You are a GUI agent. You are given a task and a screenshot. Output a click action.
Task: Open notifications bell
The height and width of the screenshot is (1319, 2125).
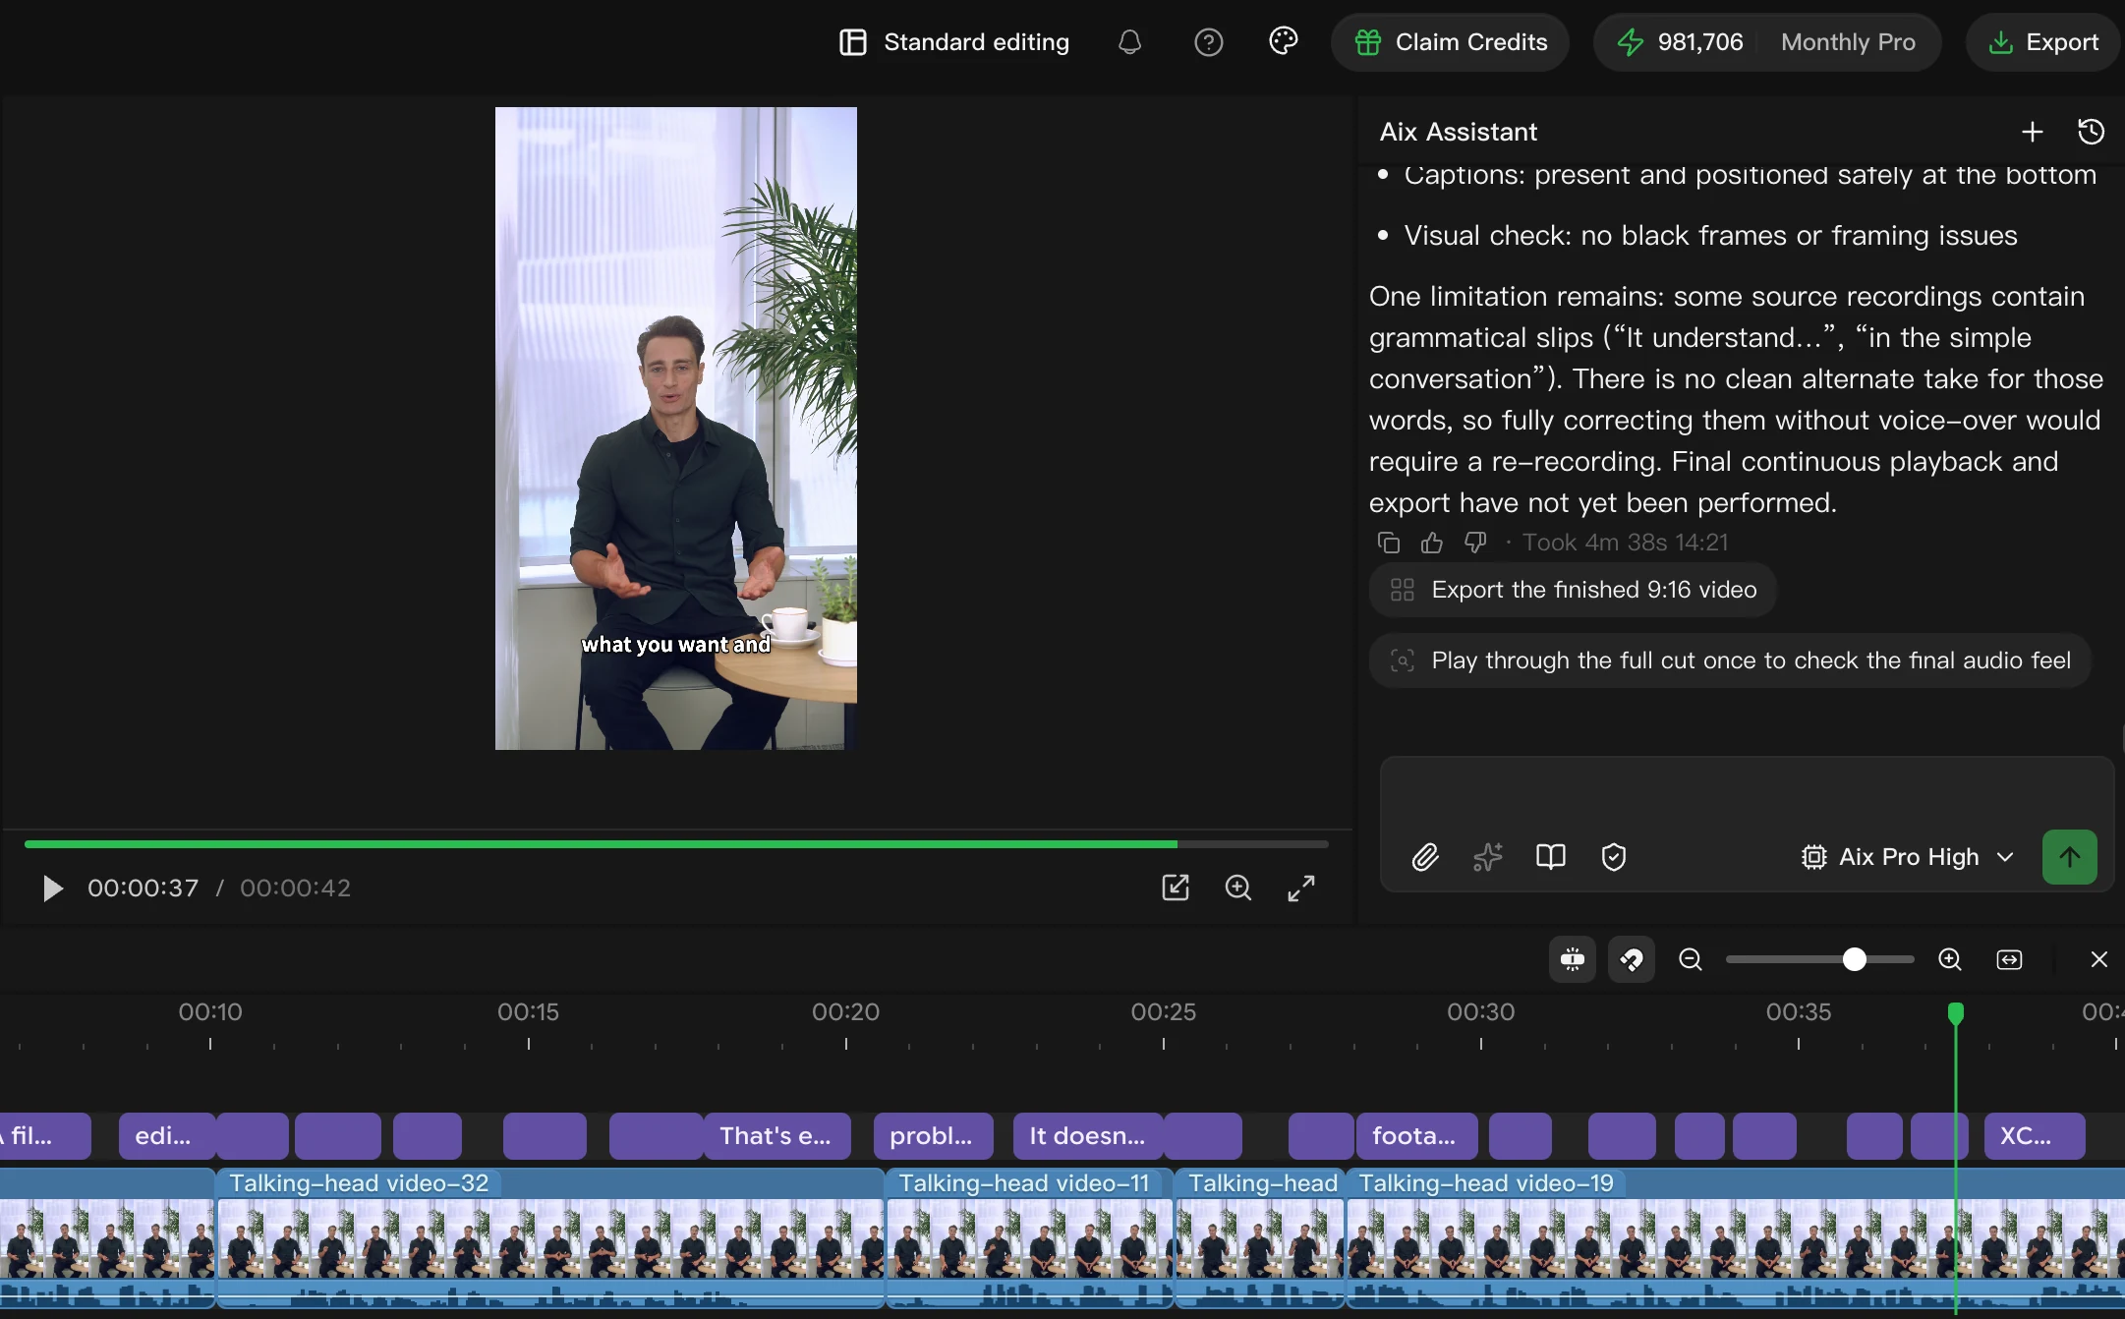click(x=1130, y=42)
